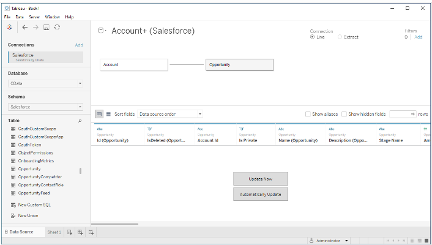Select the Opportunity table in the list
Screen dimensions: 432x245
[x=29, y=169]
